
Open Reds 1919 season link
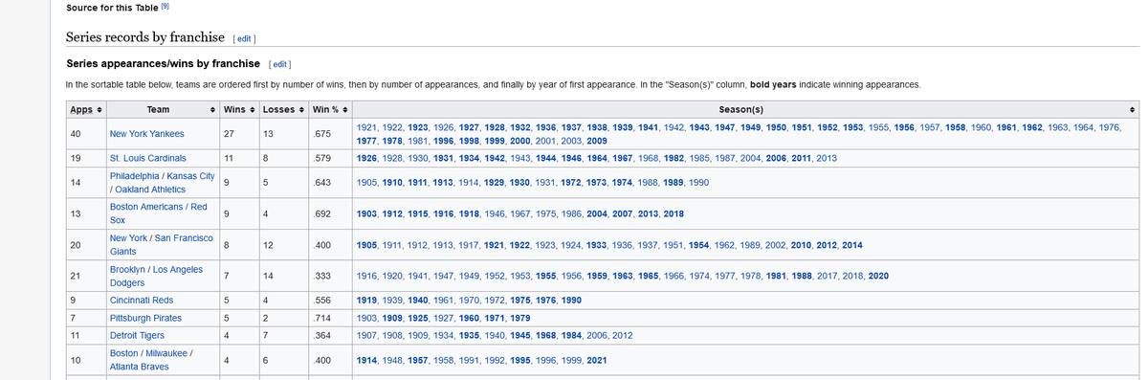pos(365,300)
